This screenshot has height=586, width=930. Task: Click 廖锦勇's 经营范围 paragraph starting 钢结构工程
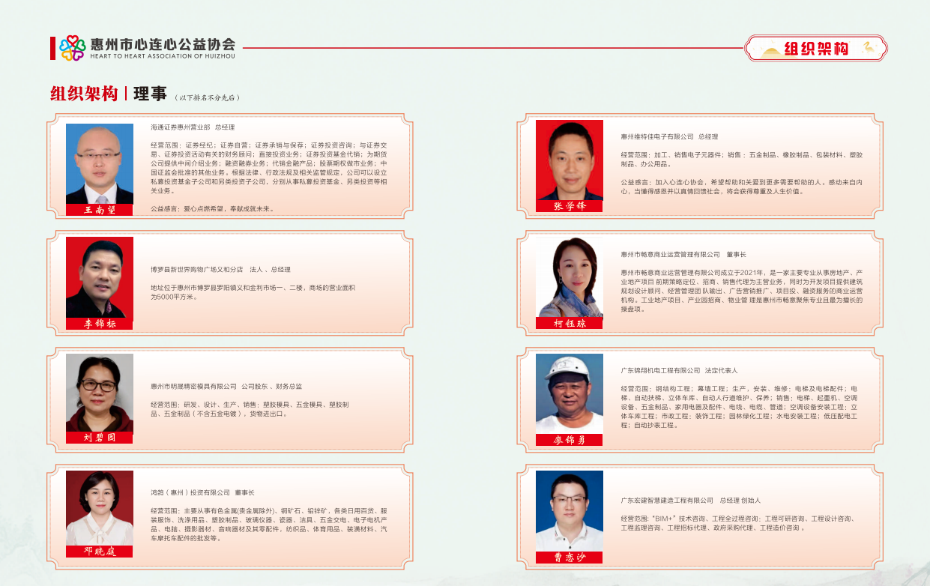(x=739, y=407)
